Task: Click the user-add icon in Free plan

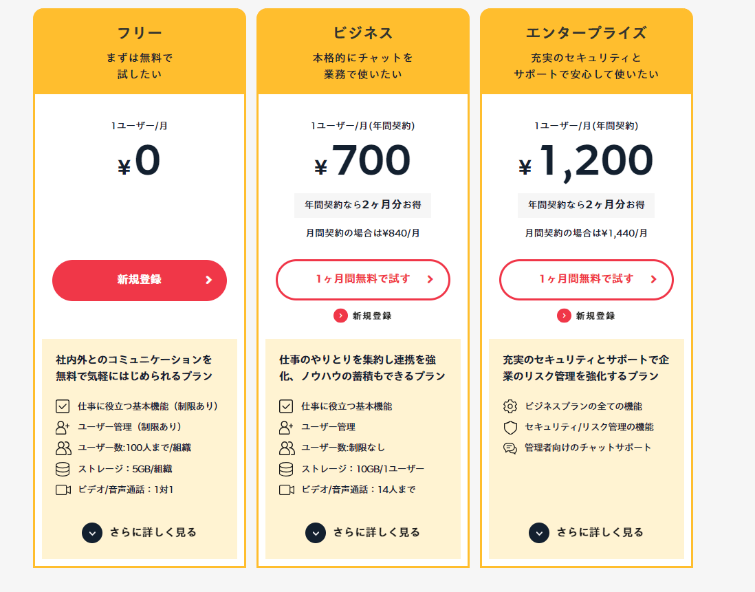Action: point(63,427)
